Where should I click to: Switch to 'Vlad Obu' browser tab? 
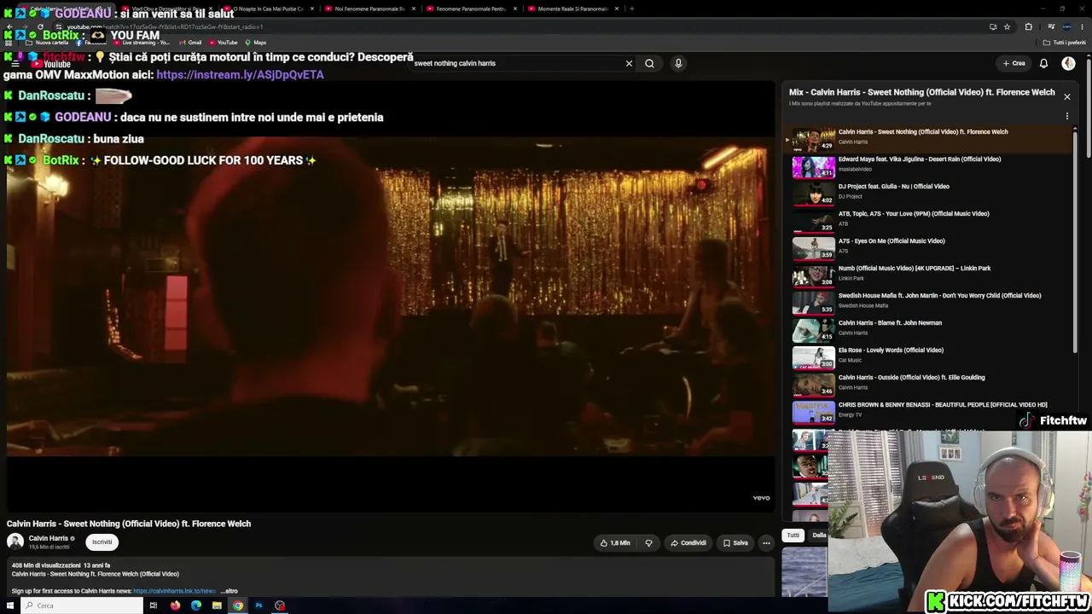[166, 9]
